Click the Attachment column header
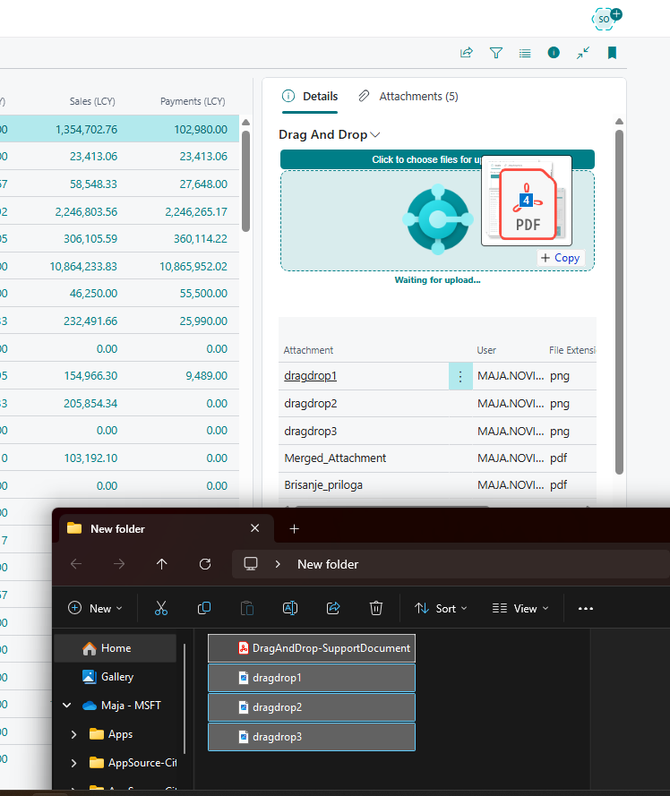Image resolution: width=670 pixels, height=796 pixels. point(308,350)
